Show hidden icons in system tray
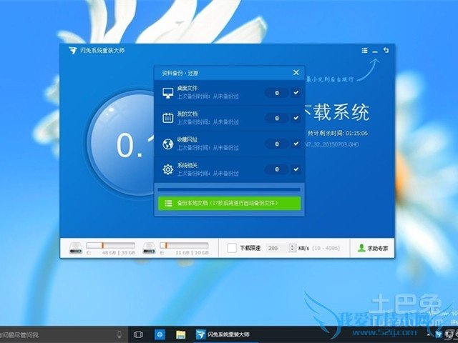 click(x=428, y=334)
